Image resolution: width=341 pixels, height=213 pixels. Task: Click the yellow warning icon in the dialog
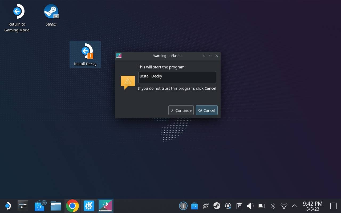(x=128, y=82)
